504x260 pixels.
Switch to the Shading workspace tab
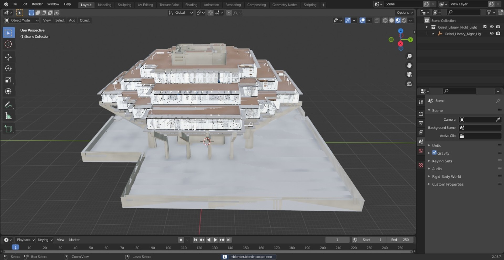click(191, 5)
